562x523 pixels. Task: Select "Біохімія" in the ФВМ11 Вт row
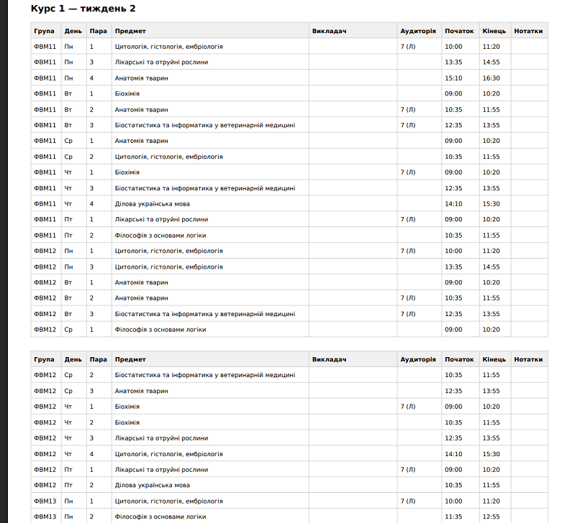(127, 94)
